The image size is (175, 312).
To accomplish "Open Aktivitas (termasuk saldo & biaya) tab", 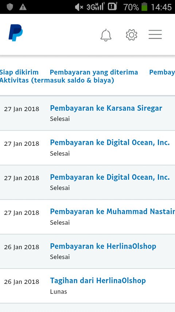I will click(x=57, y=80).
